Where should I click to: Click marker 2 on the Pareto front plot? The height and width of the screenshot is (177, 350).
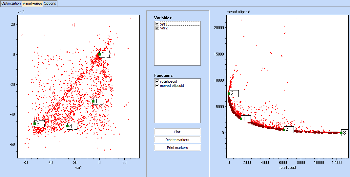point(229,94)
